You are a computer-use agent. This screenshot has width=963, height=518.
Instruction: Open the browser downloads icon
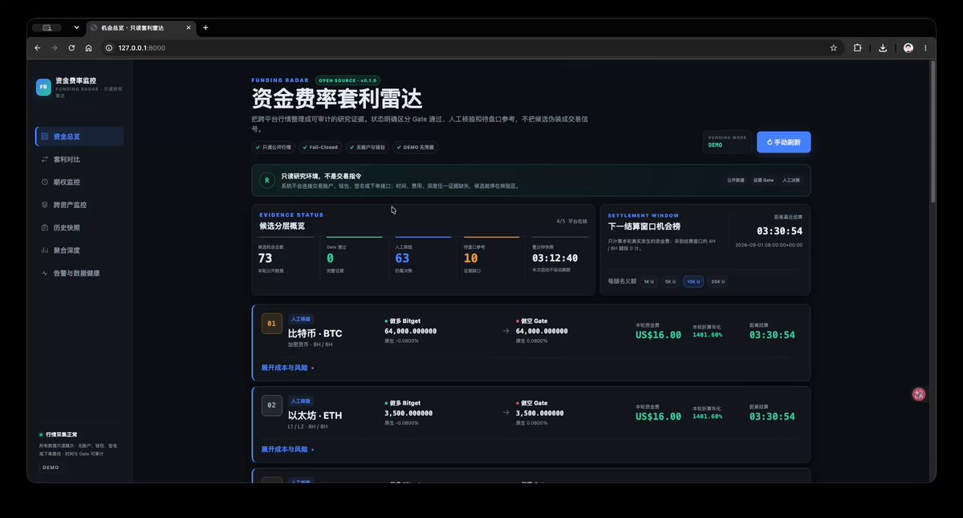click(x=883, y=48)
